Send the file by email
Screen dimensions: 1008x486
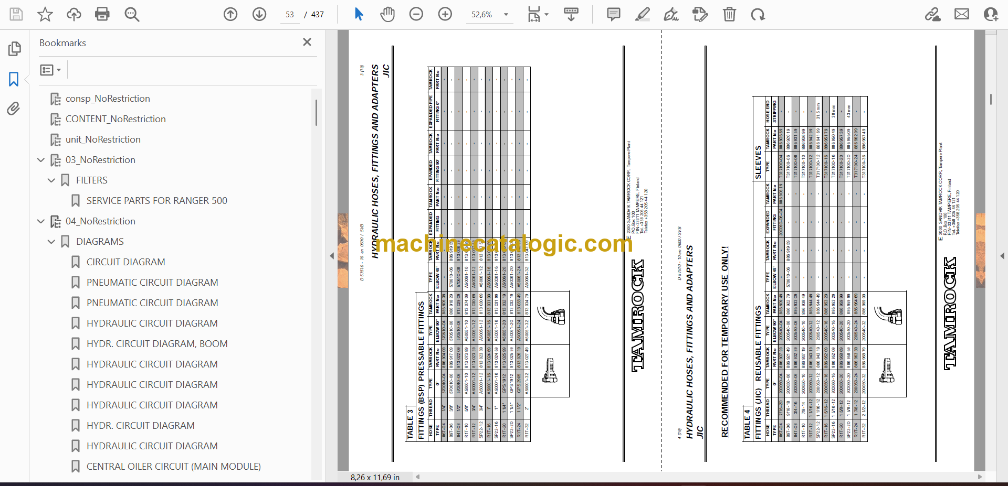click(x=962, y=14)
